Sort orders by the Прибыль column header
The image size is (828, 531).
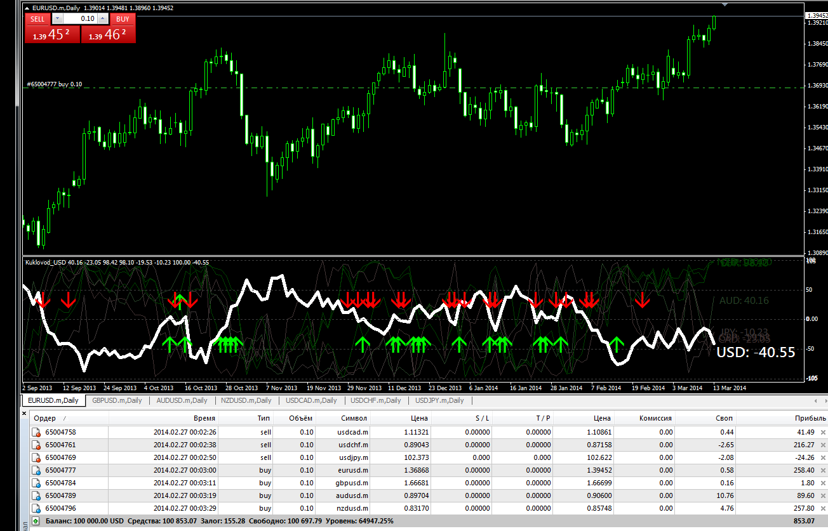point(810,418)
